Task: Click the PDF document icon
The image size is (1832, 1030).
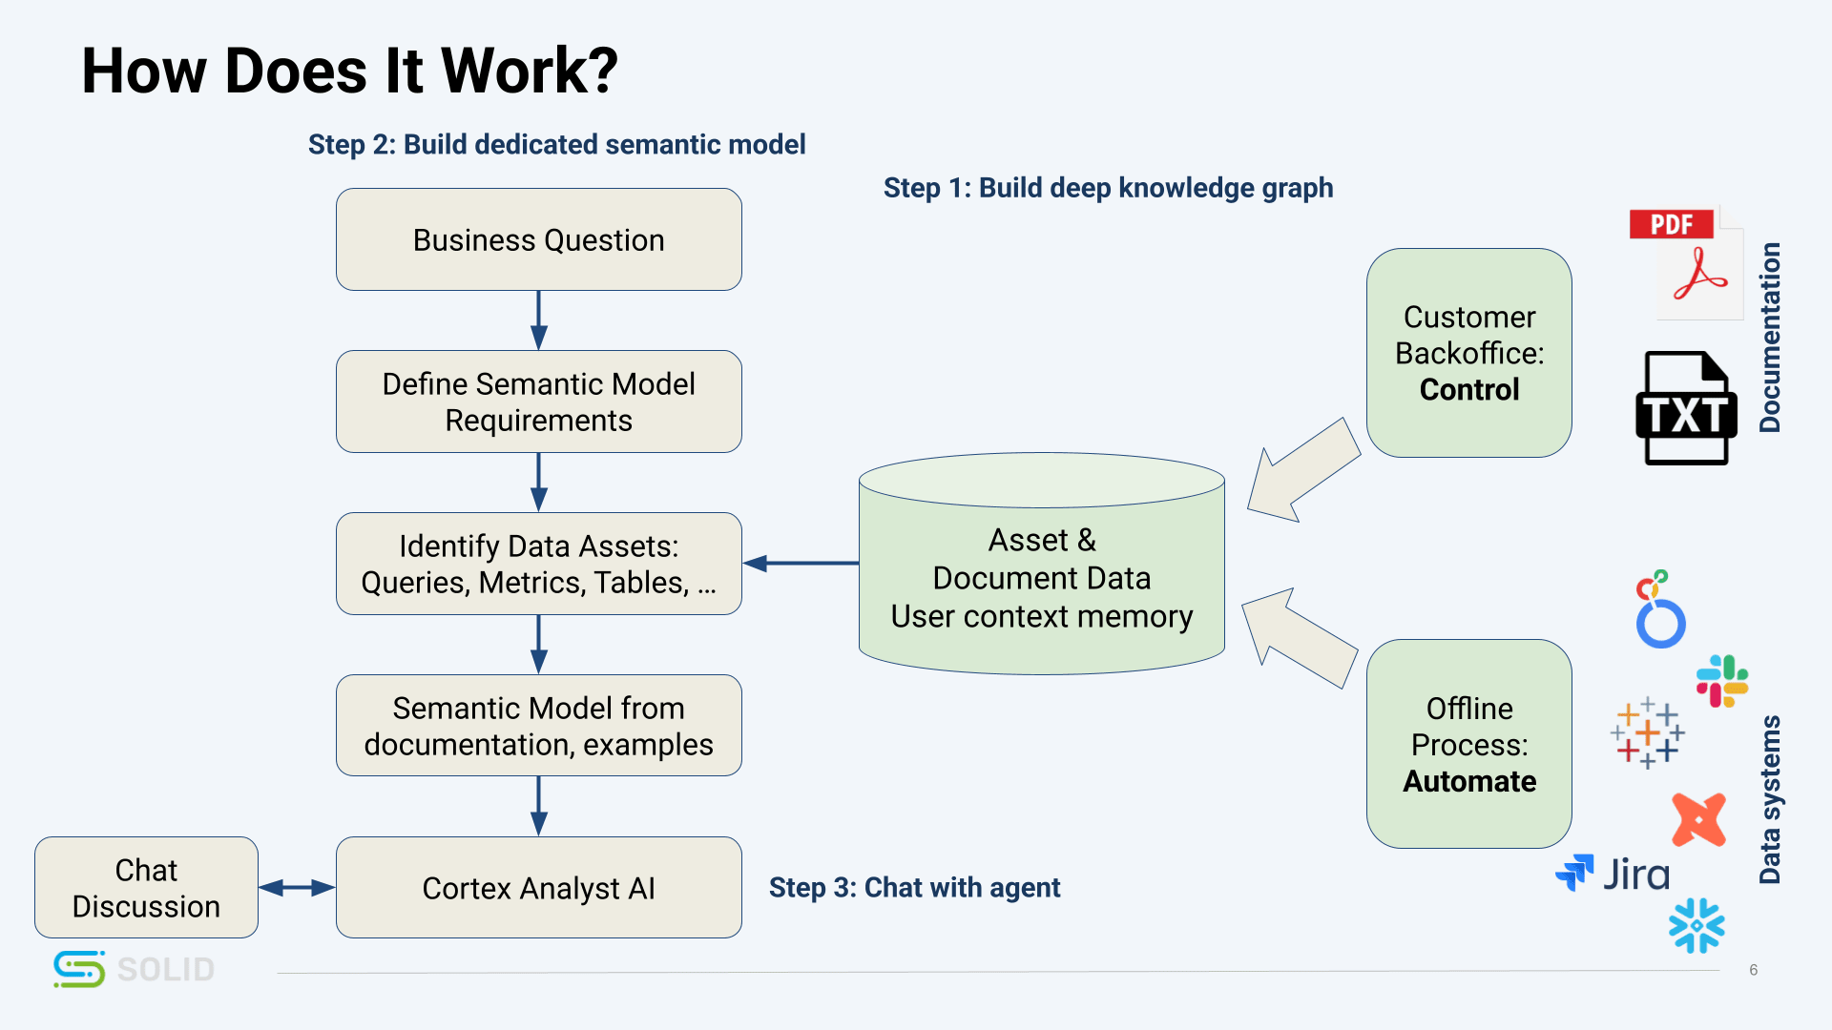Action: (x=1686, y=263)
